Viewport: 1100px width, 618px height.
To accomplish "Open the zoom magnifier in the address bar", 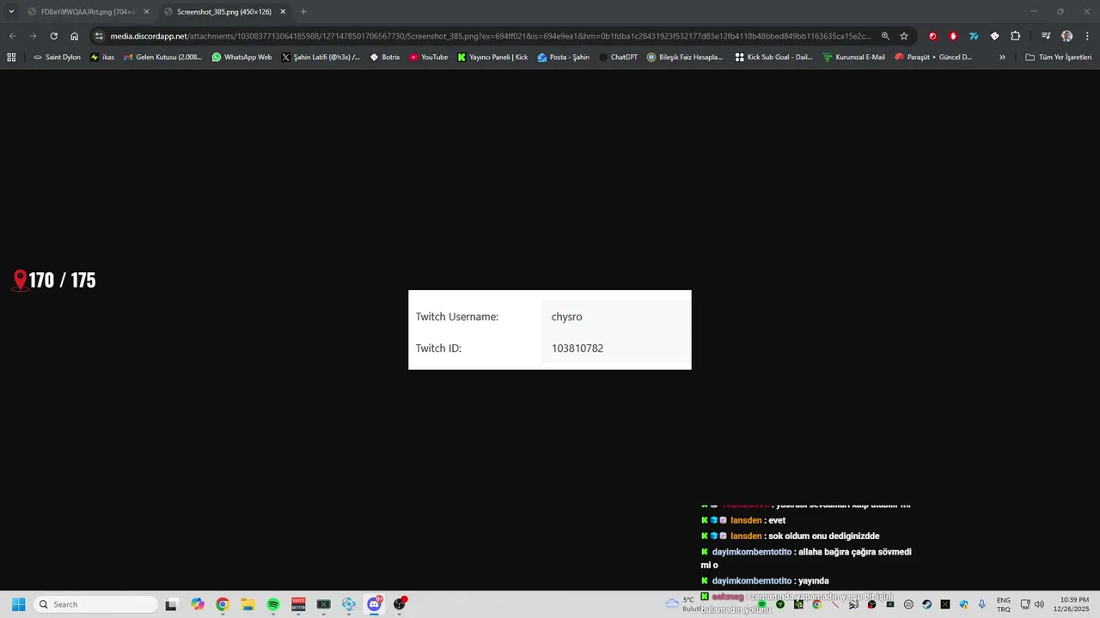I will [885, 36].
